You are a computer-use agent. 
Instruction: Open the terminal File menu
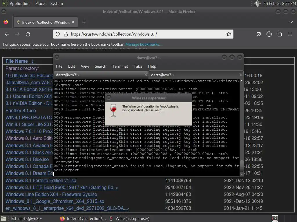tap(59, 66)
